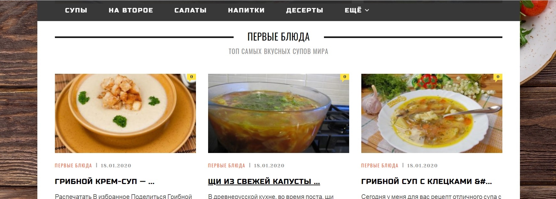The image size is (556, 199).
Task: Open the ГРИБНОЙ СУП С КЛЕЦКАМИ title link
Action: click(x=426, y=181)
